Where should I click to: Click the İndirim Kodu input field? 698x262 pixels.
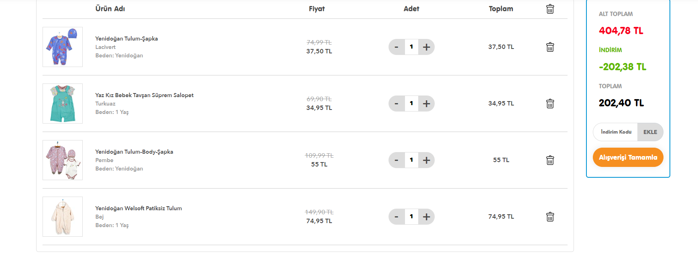tap(616, 132)
